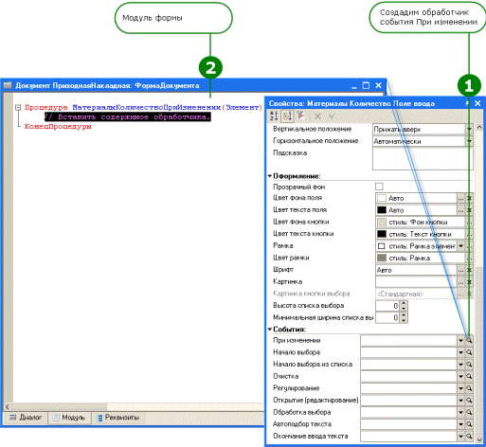Click the Цвет текста поля black swatch
Screen dimensions: 486x447
point(382,210)
